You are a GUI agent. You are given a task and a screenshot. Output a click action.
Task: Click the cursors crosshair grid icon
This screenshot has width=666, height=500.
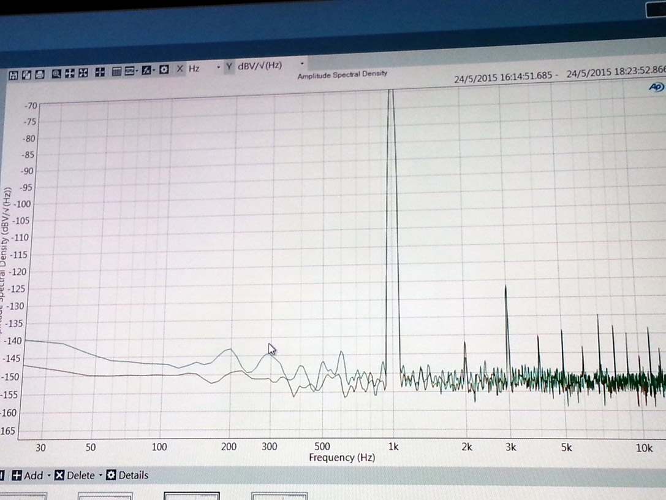click(100, 72)
